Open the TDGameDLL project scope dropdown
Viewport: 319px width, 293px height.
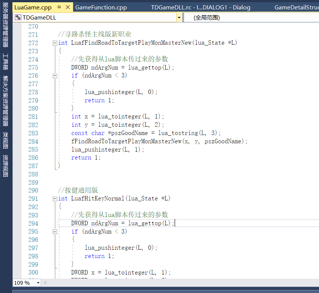click(179, 18)
